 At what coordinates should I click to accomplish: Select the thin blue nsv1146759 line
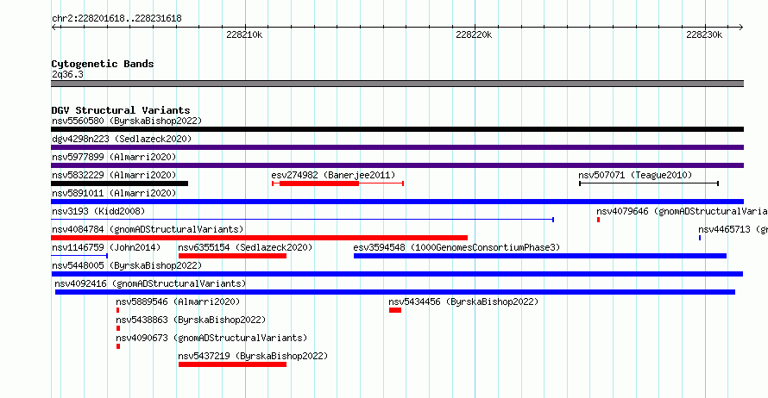pos(79,256)
